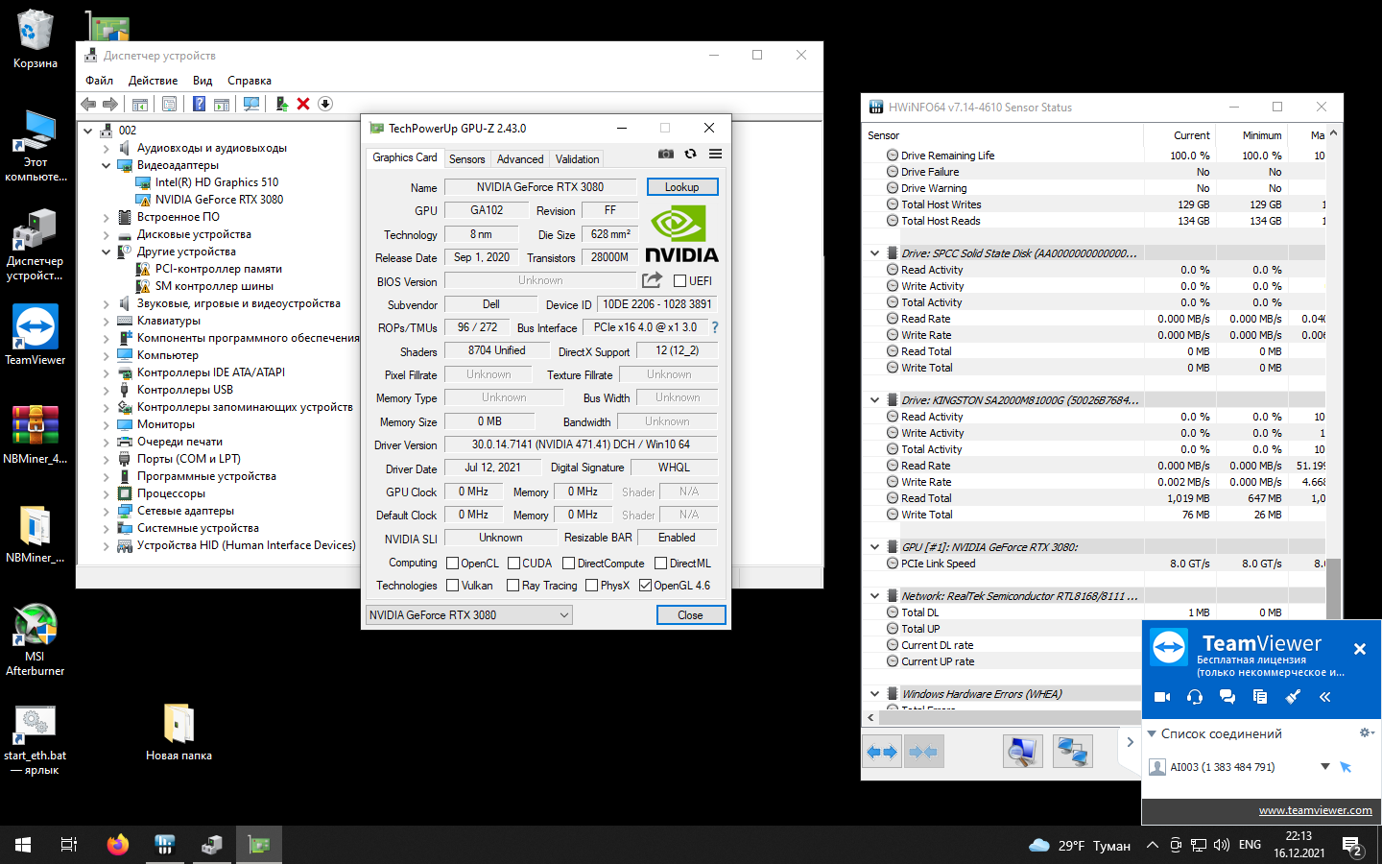
Task: Click HWiNFO expand columns blue arrows button
Action: (882, 752)
